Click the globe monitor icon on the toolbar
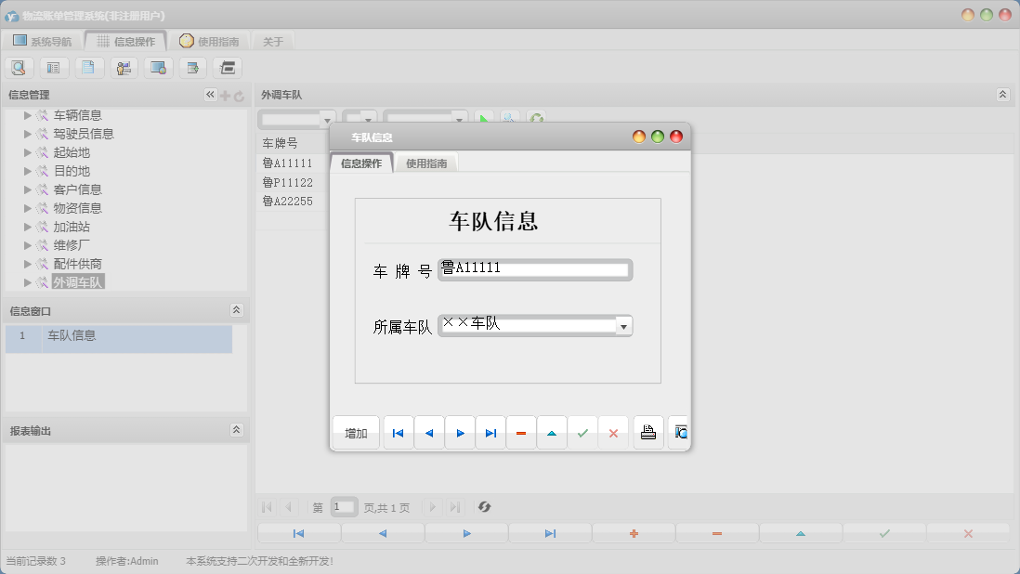 158,67
